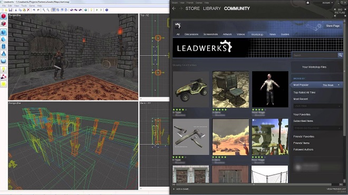Screen dimensions: 348x195
Task: Select the point light bulb tool in sidebar
Action: [4, 69]
